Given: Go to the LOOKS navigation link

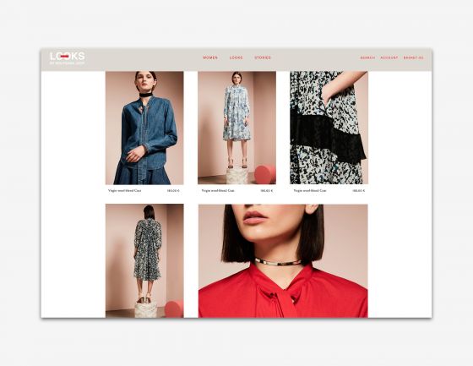Looking at the screenshot, I should 236,57.
